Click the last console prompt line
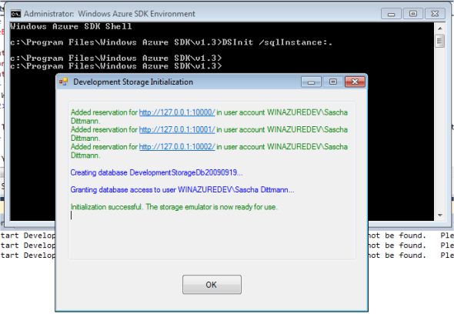 pos(116,66)
